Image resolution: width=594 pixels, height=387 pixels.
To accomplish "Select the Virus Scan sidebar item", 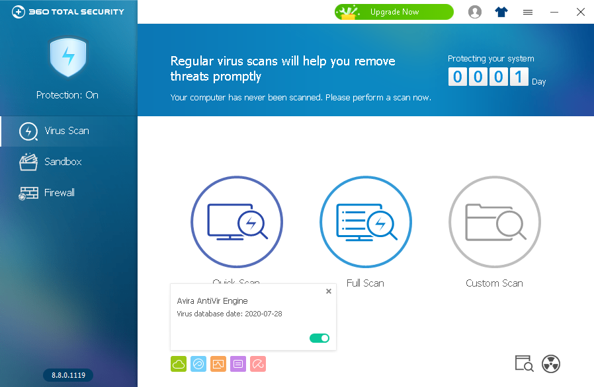I will pos(69,131).
